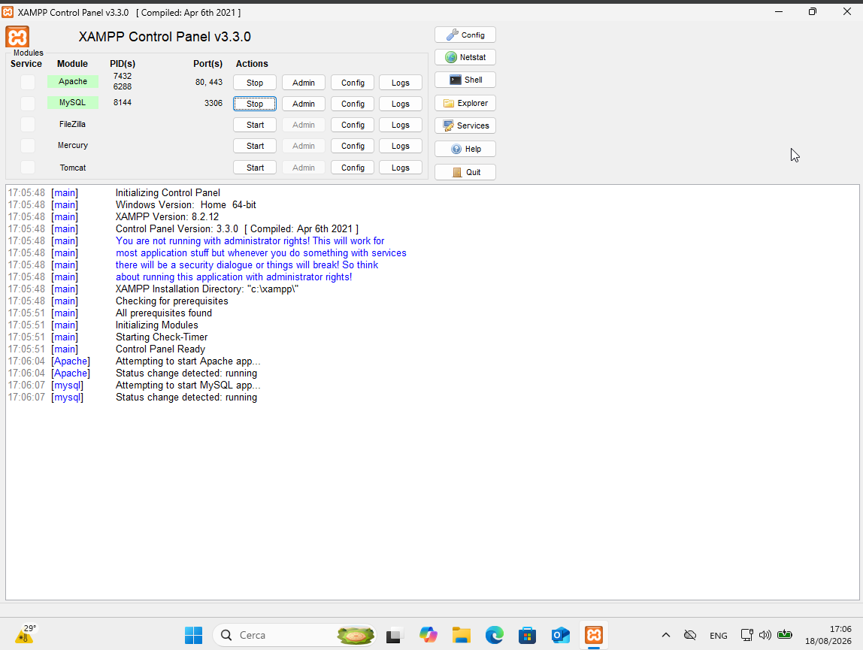Open the XAMPP Shell
The image size is (863, 650).
tap(465, 80)
